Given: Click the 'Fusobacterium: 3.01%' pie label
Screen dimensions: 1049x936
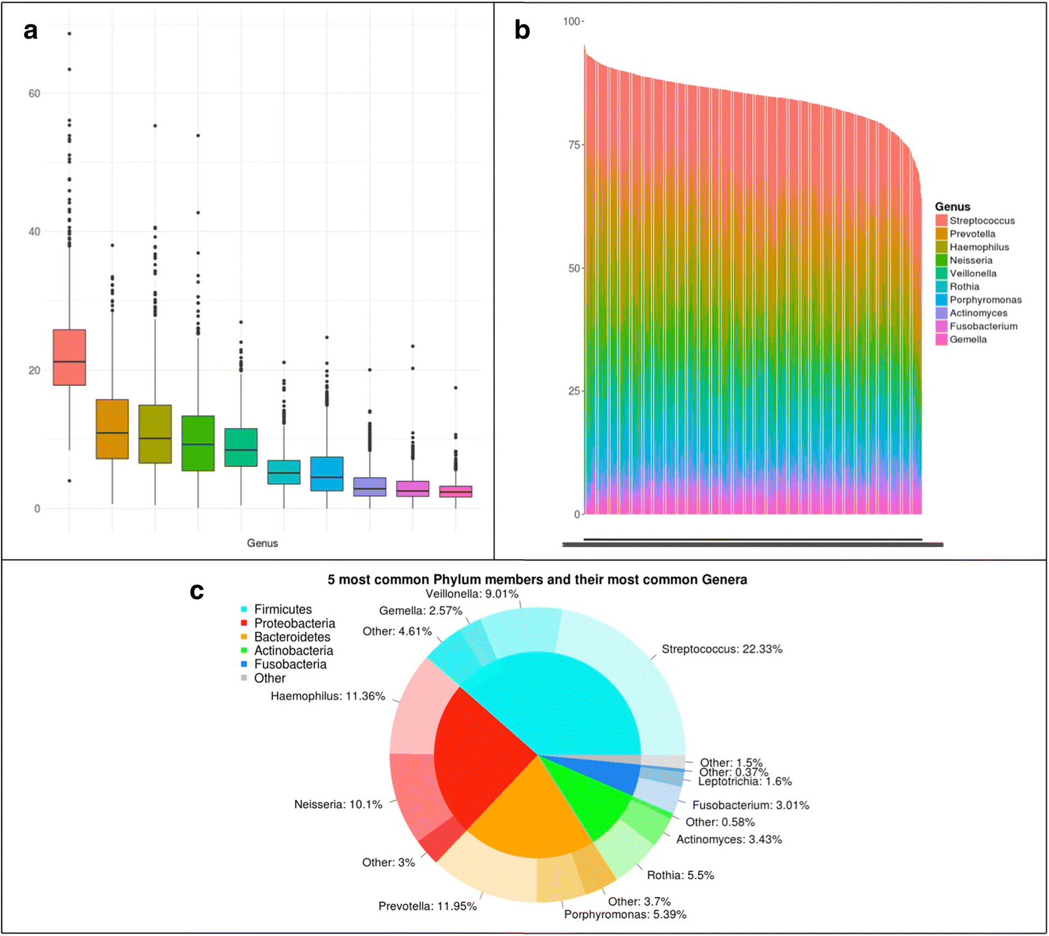Looking at the screenshot, I should (x=751, y=805).
